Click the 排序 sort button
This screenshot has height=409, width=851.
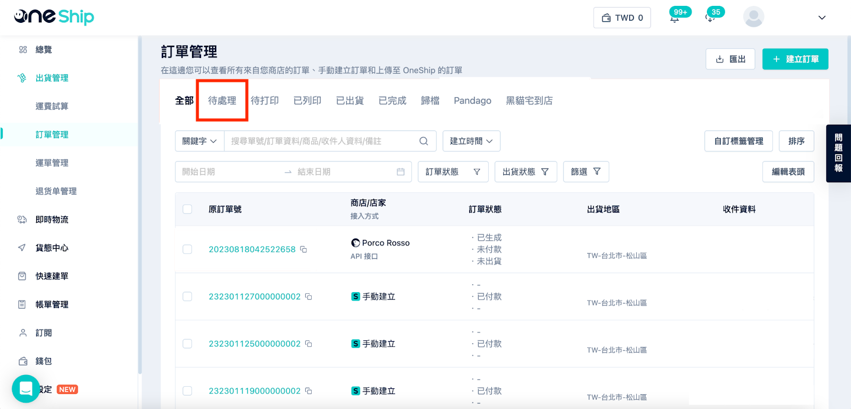[x=796, y=141]
